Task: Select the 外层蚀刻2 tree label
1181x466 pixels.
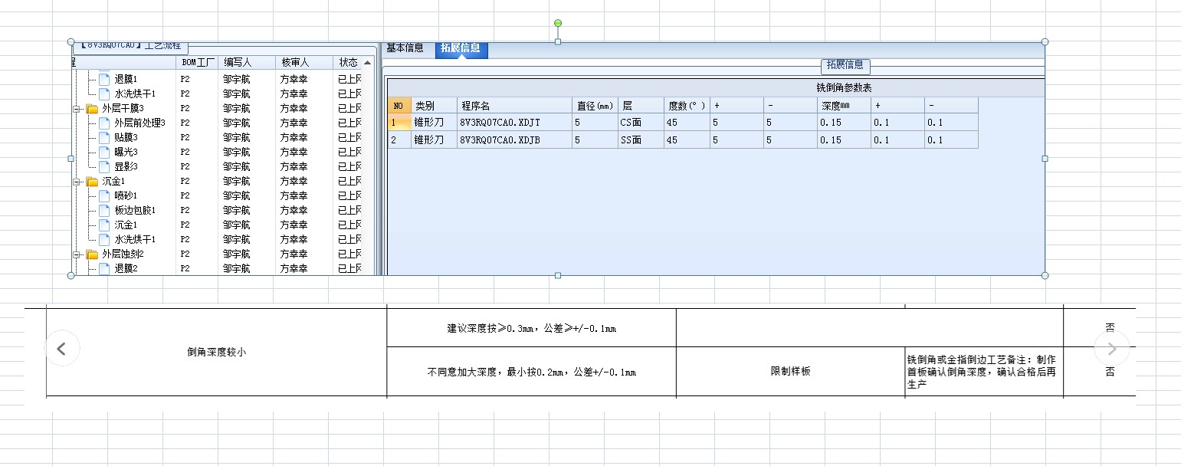Action: 123,254
